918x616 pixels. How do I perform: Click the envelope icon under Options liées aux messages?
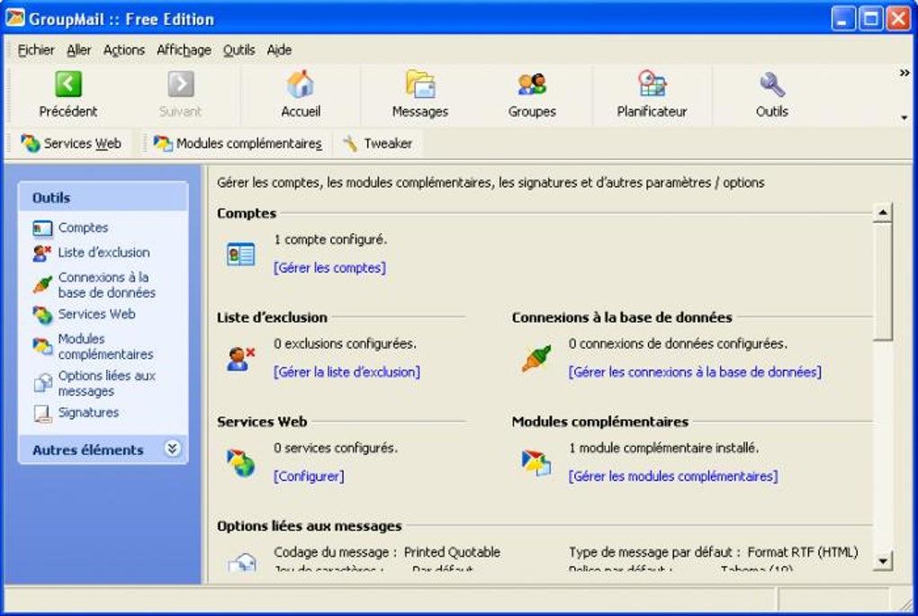(x=242, y=562)
